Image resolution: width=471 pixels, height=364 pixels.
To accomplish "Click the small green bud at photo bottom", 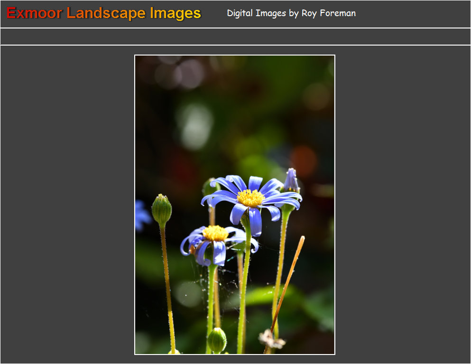I will (x=217, y=340).
